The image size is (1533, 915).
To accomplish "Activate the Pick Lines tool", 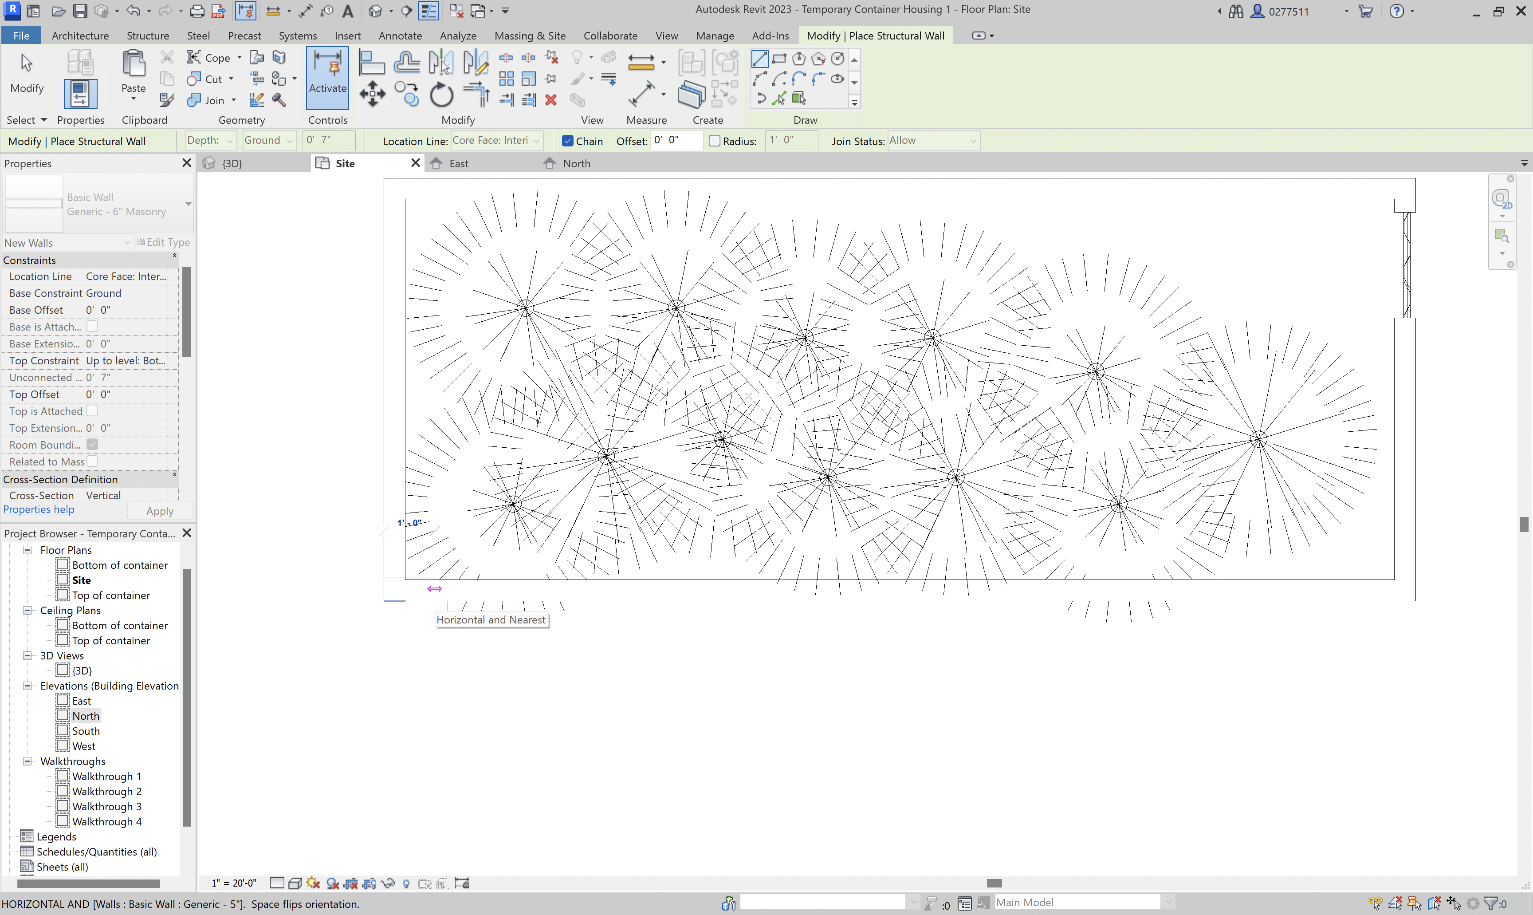I will [780, 99].
